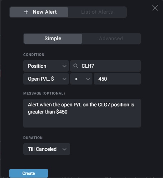Open the Till Canceled duration dropdown
This screenshot has width=163, height=178.
pyautogui.click(x=47, y=149)
